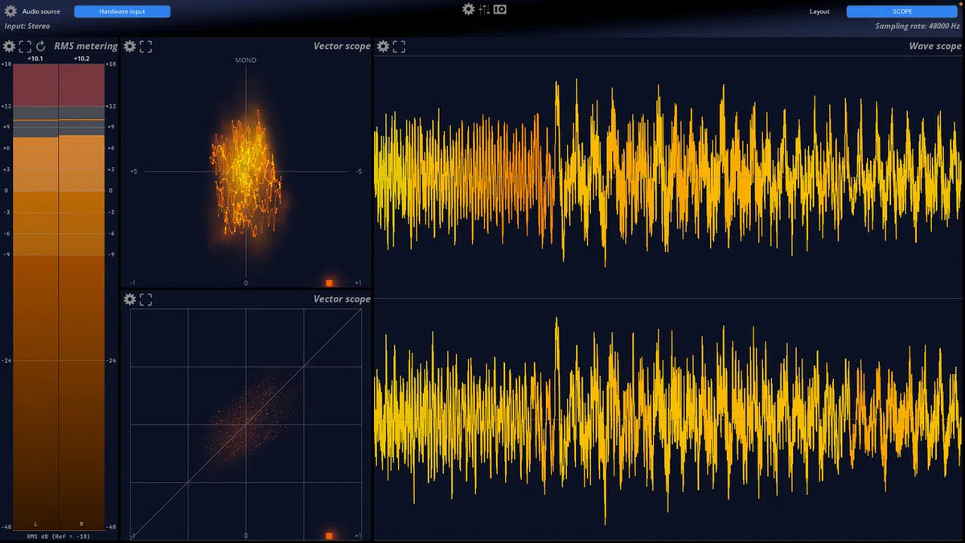Open upper Vector scope settings gear
The height and width of the screenshot is (543, 965).
129,47
